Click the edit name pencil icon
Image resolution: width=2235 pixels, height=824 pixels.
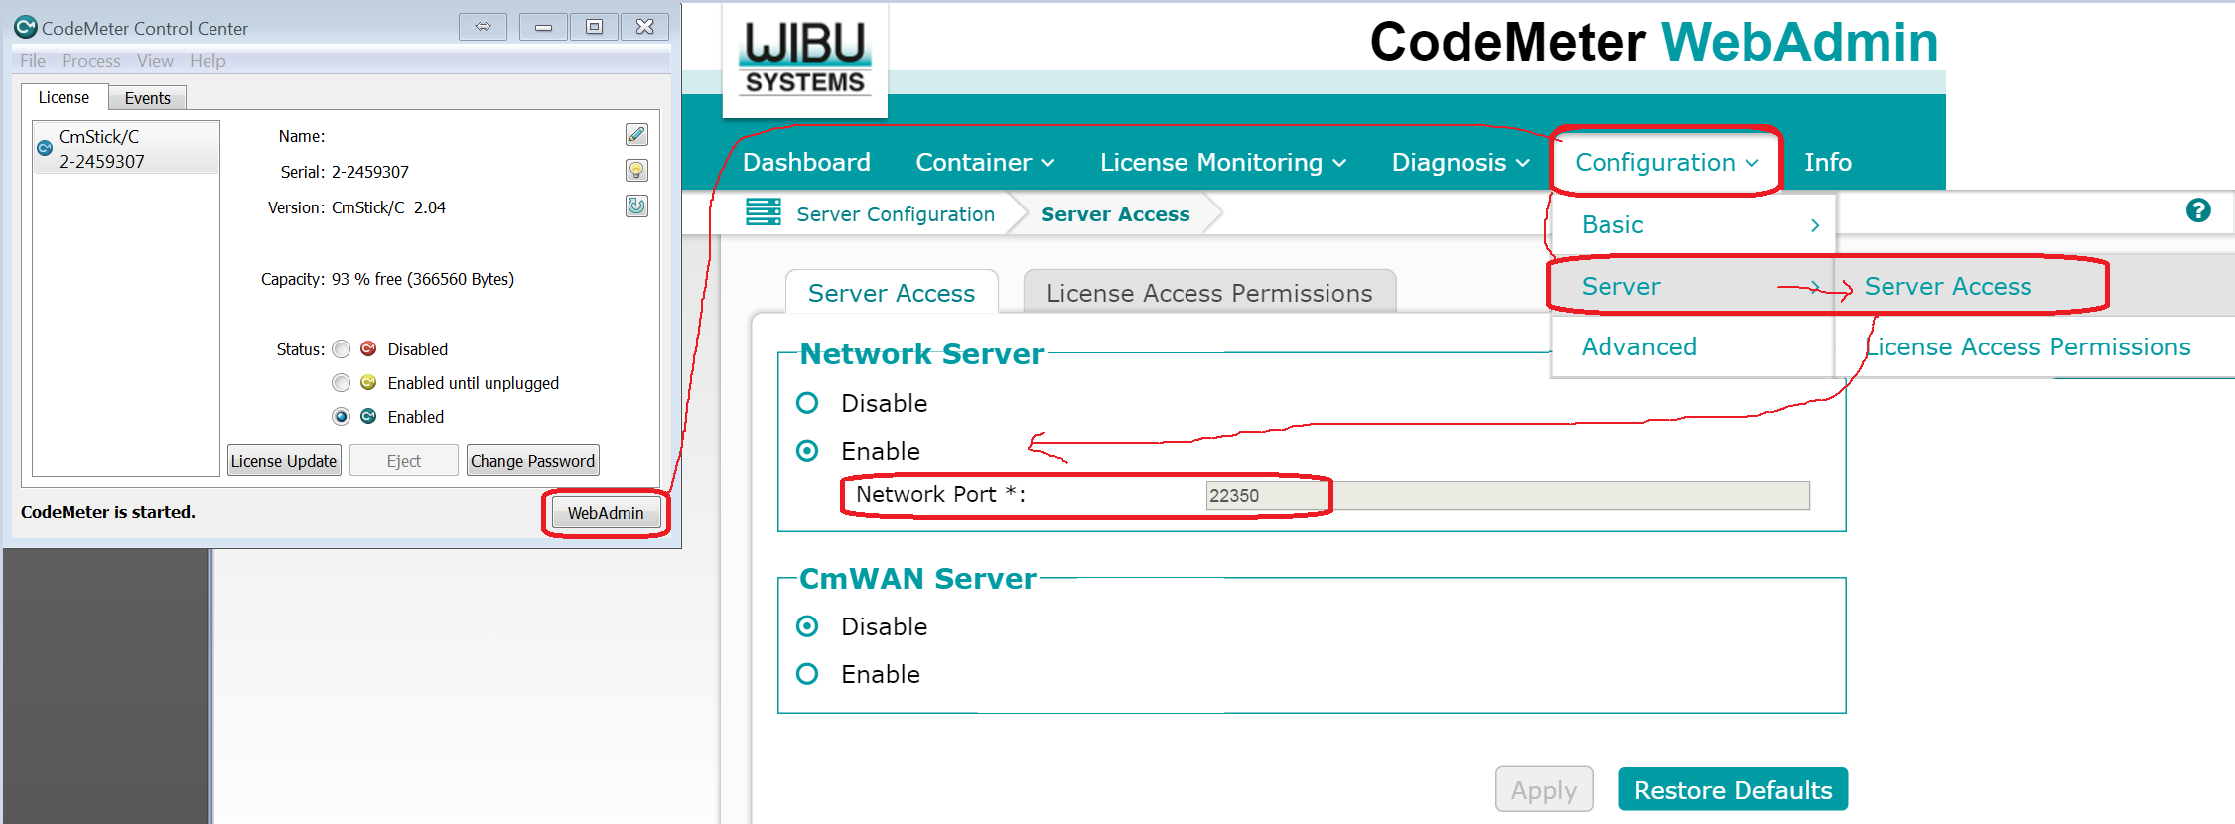(636, 134)
